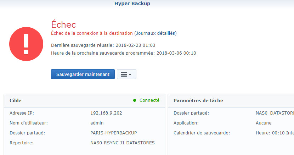Select the PARIS-HYPERBACKUP shared folder value
Screen dimensions: 294x155
[x=114, y=133]
